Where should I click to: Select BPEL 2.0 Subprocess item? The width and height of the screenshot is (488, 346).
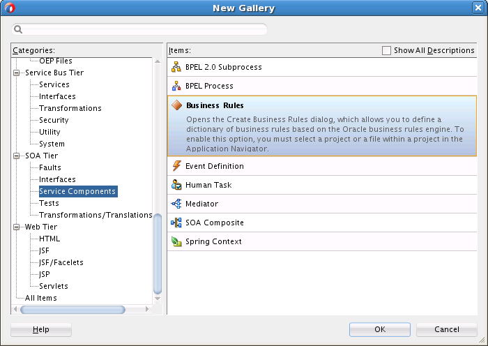(322, 67)
